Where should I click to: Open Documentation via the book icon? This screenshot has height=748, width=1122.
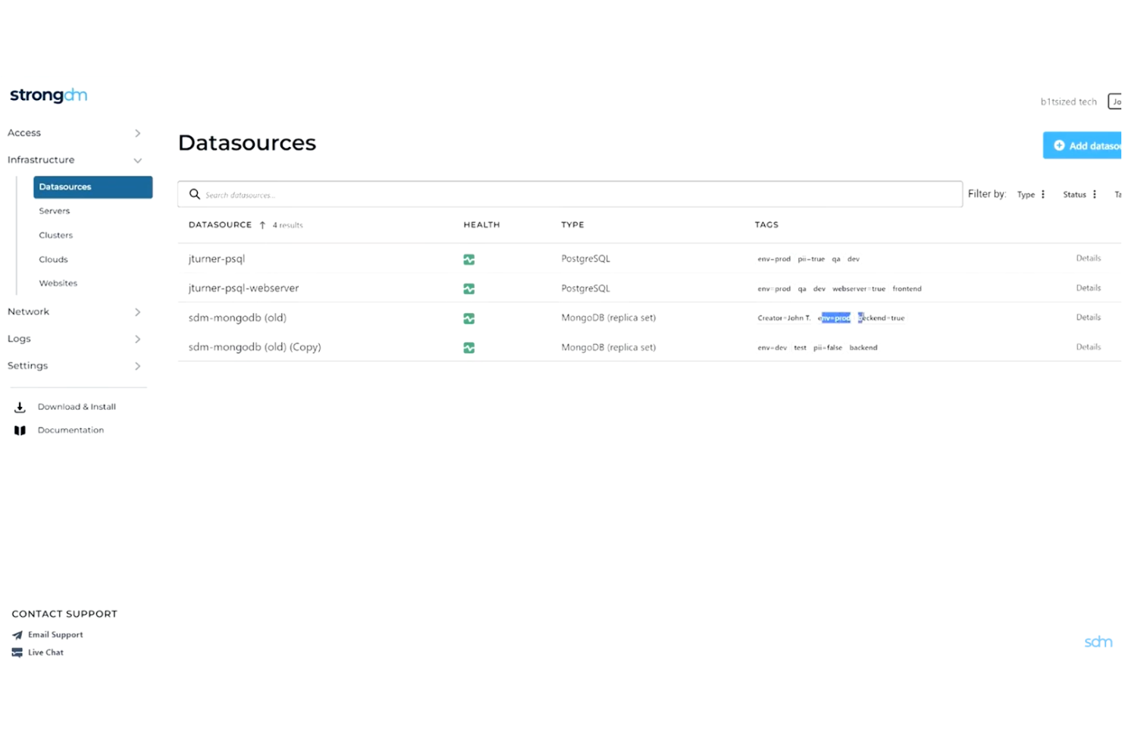point(20,430)
